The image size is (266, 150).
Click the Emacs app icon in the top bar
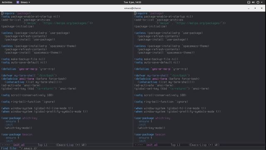18,2
